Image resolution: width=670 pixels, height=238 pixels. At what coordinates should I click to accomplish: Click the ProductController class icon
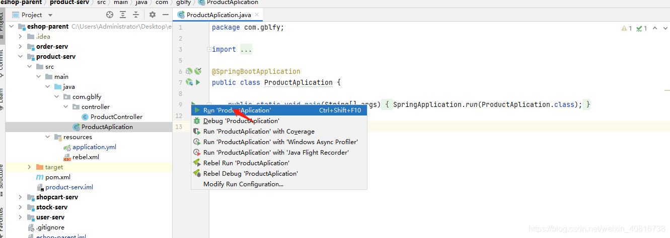coord(85,117)
